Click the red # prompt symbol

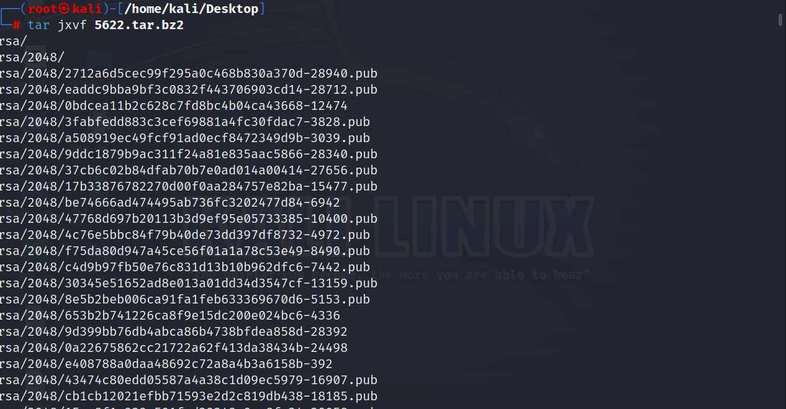pos(16,25)
